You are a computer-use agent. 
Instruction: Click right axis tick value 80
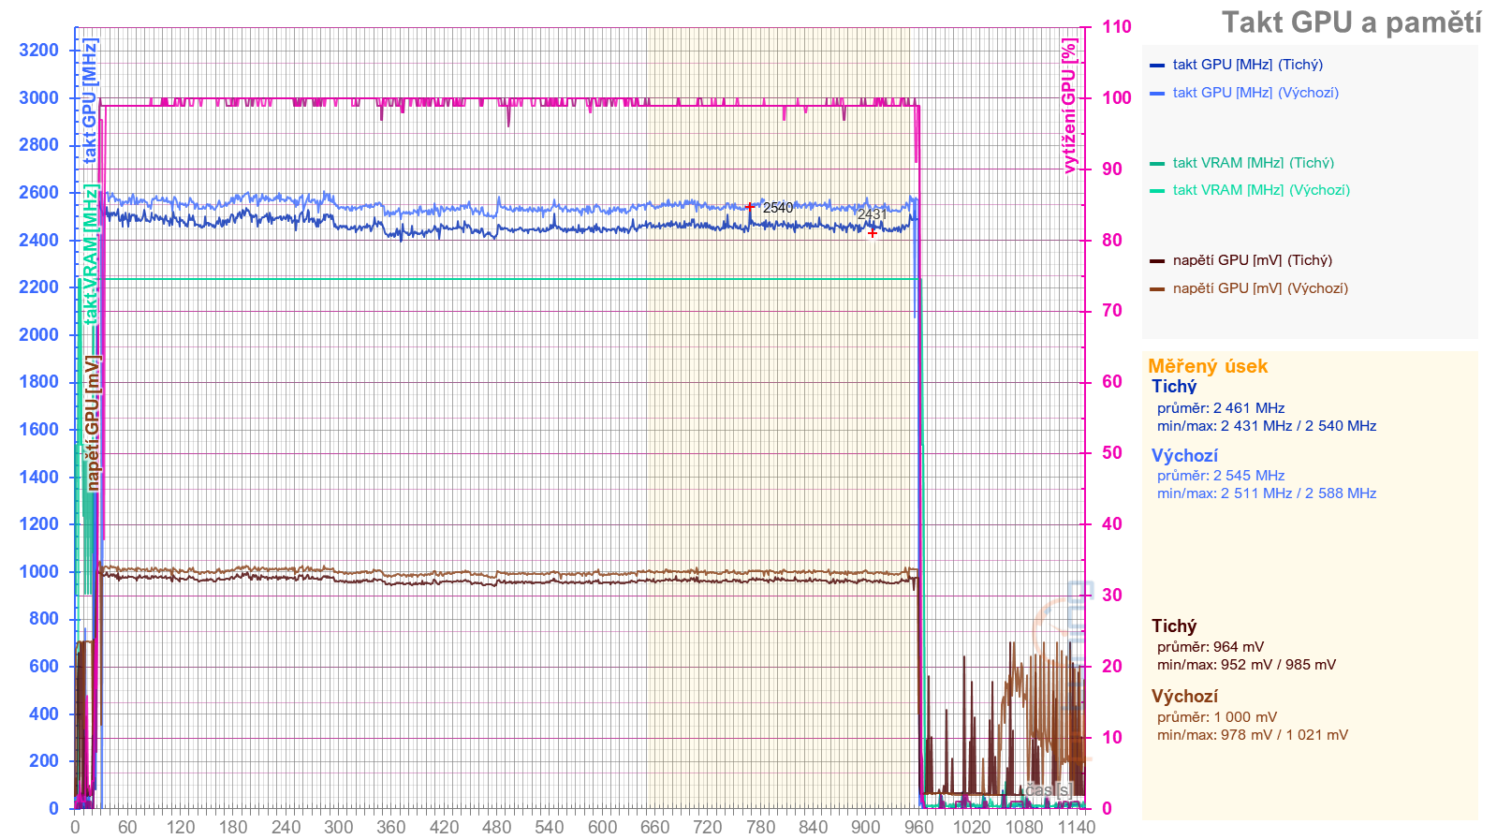coord(1112,241)
